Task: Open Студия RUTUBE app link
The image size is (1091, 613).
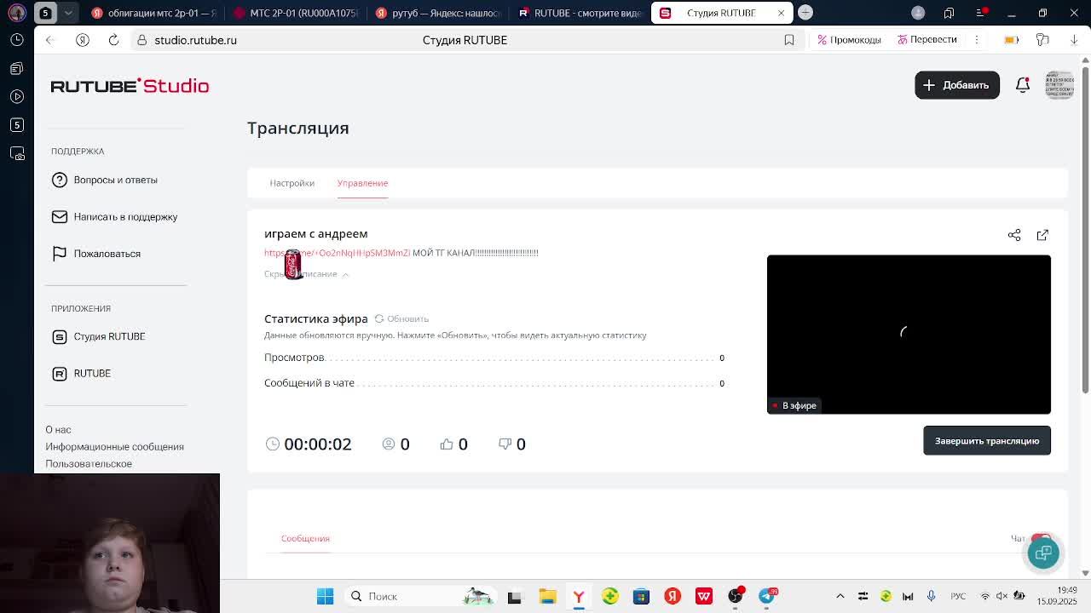Action: 99,336
